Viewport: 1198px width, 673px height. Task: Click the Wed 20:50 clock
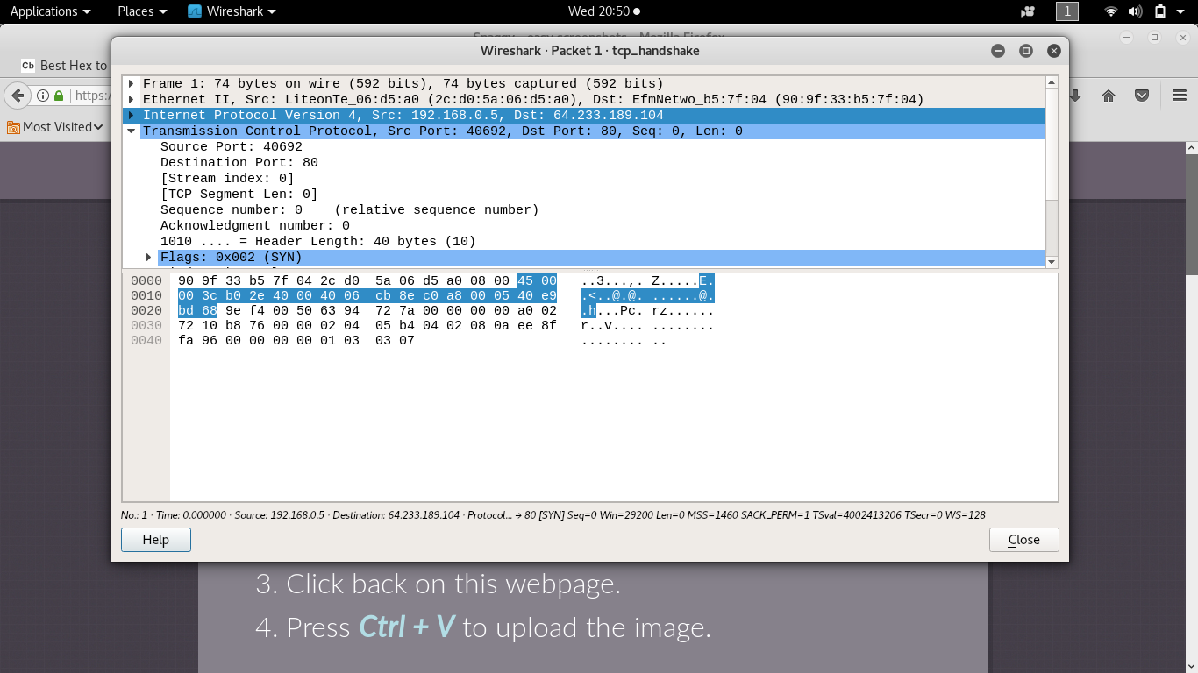(604, 11)
